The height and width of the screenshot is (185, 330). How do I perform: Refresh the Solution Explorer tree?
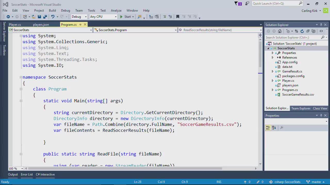[302, 31]
